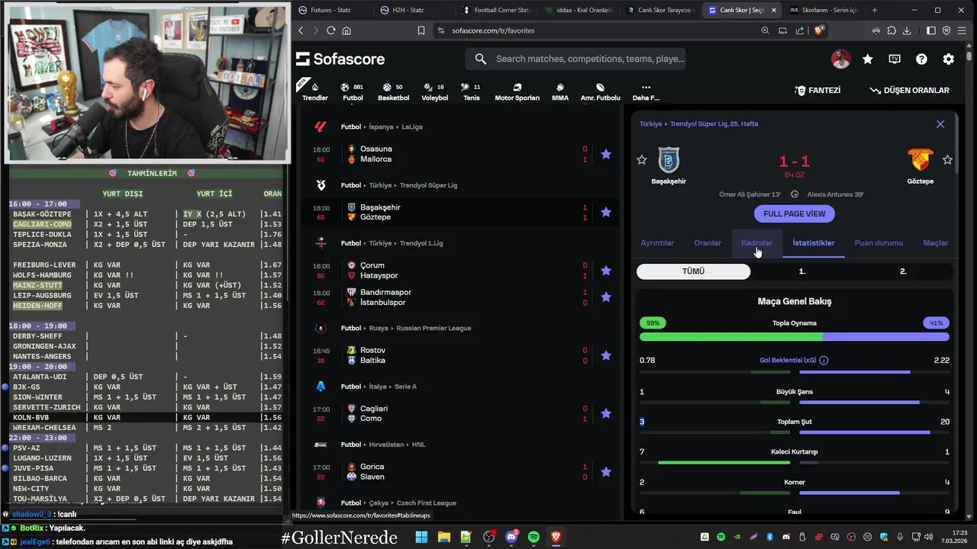
Task: Reload the browser page
Action: coord(331,30)
